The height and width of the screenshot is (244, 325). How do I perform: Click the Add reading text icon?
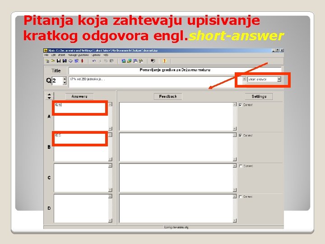70,61
